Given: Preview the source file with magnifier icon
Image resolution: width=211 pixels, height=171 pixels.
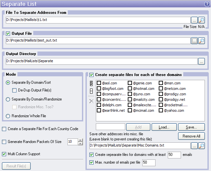Looking at the screenshot, I should pos(202,20).
